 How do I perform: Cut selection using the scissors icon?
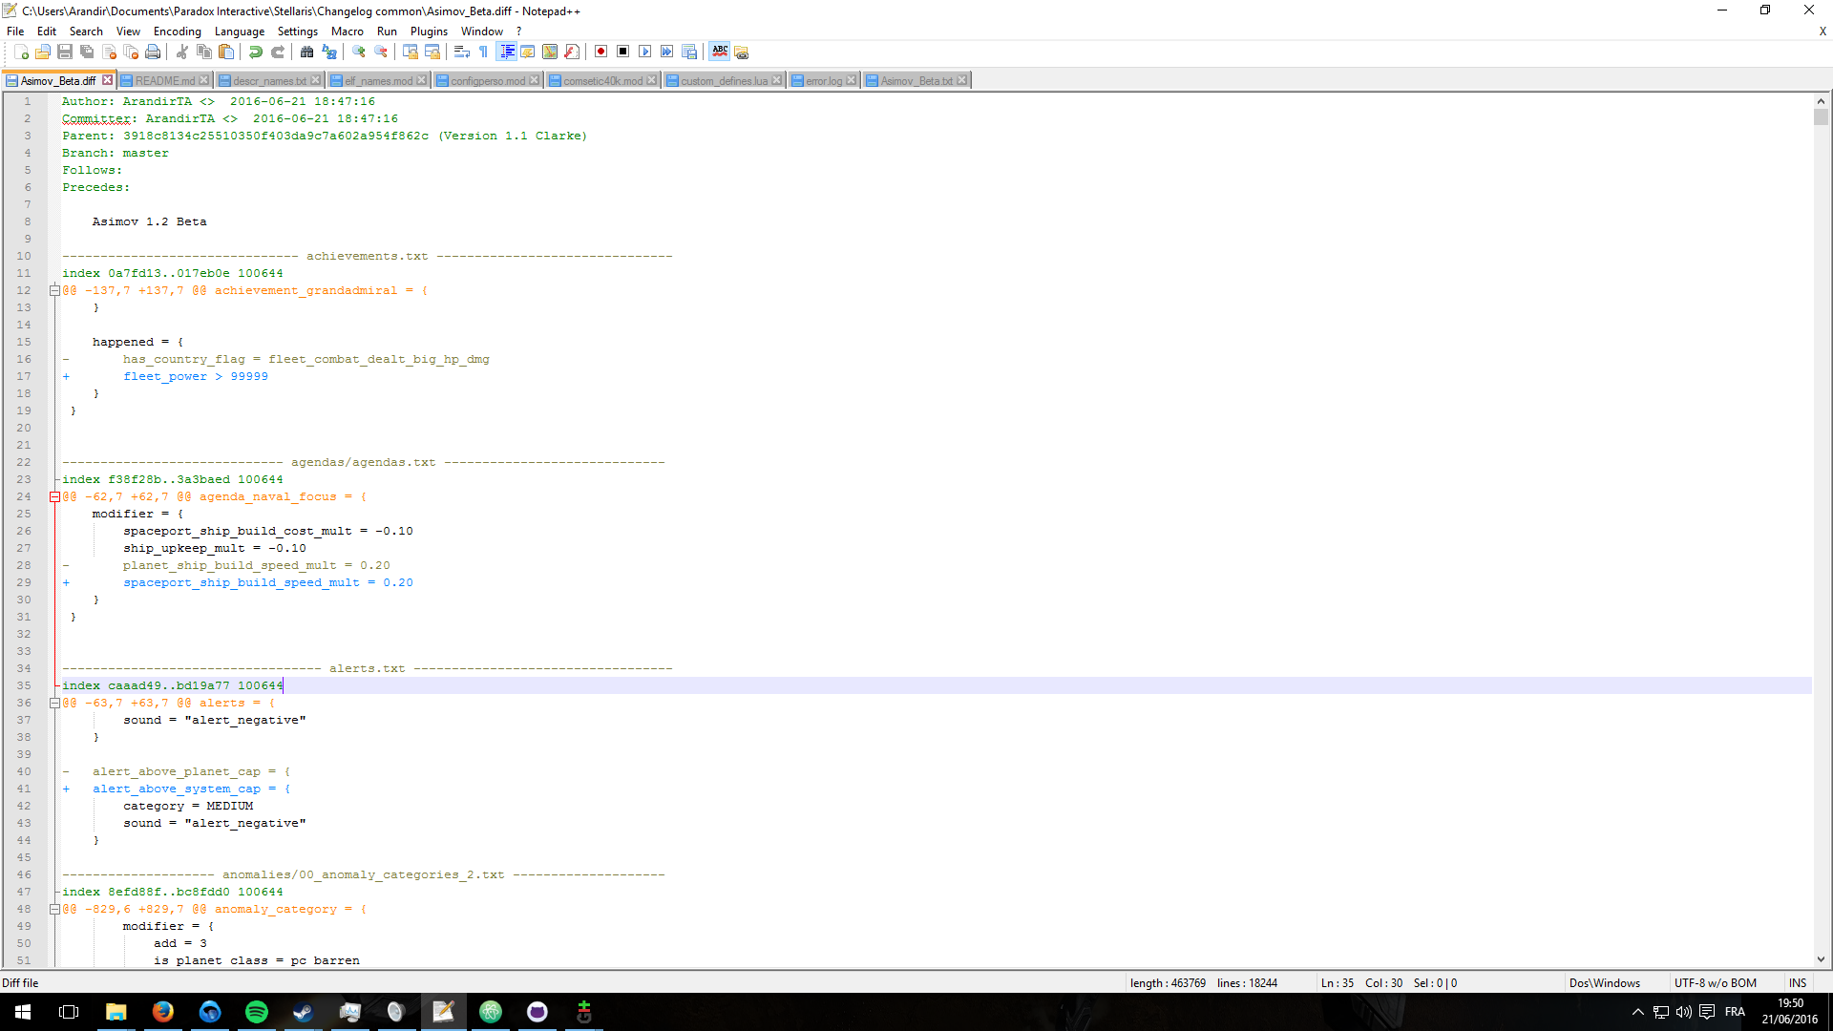coord(181,52)
